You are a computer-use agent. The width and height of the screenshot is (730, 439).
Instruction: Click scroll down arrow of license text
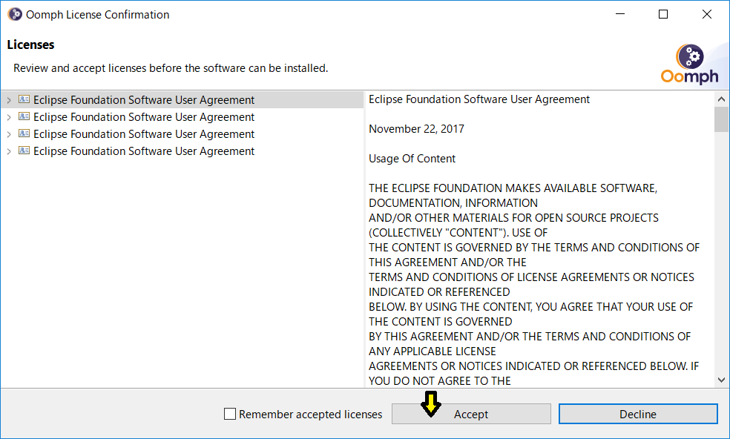click(721, 380)
